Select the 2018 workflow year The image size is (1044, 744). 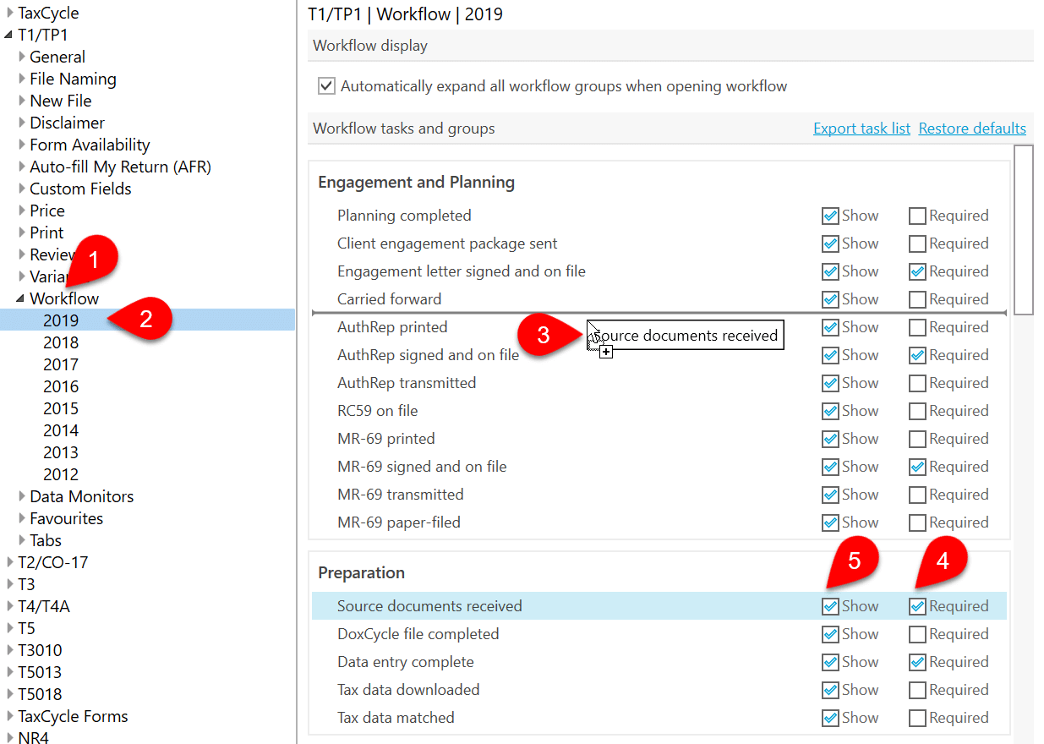pos(61,342)
